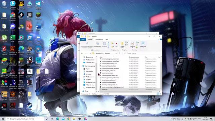Open the TikTok desktop shortcut
This screenshot has height=121, width=215.
(21, 16)
